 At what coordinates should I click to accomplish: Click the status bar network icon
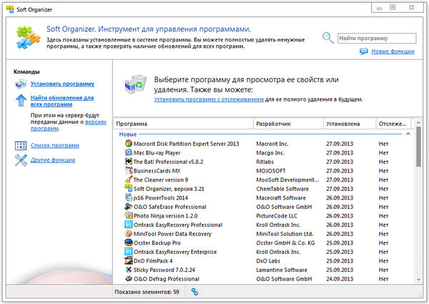194,292
